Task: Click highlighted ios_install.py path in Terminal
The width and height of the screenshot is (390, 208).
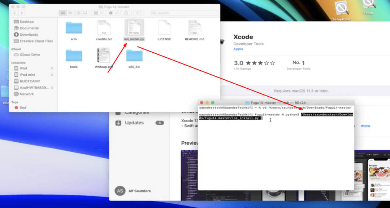Action: tap(276, 116)
